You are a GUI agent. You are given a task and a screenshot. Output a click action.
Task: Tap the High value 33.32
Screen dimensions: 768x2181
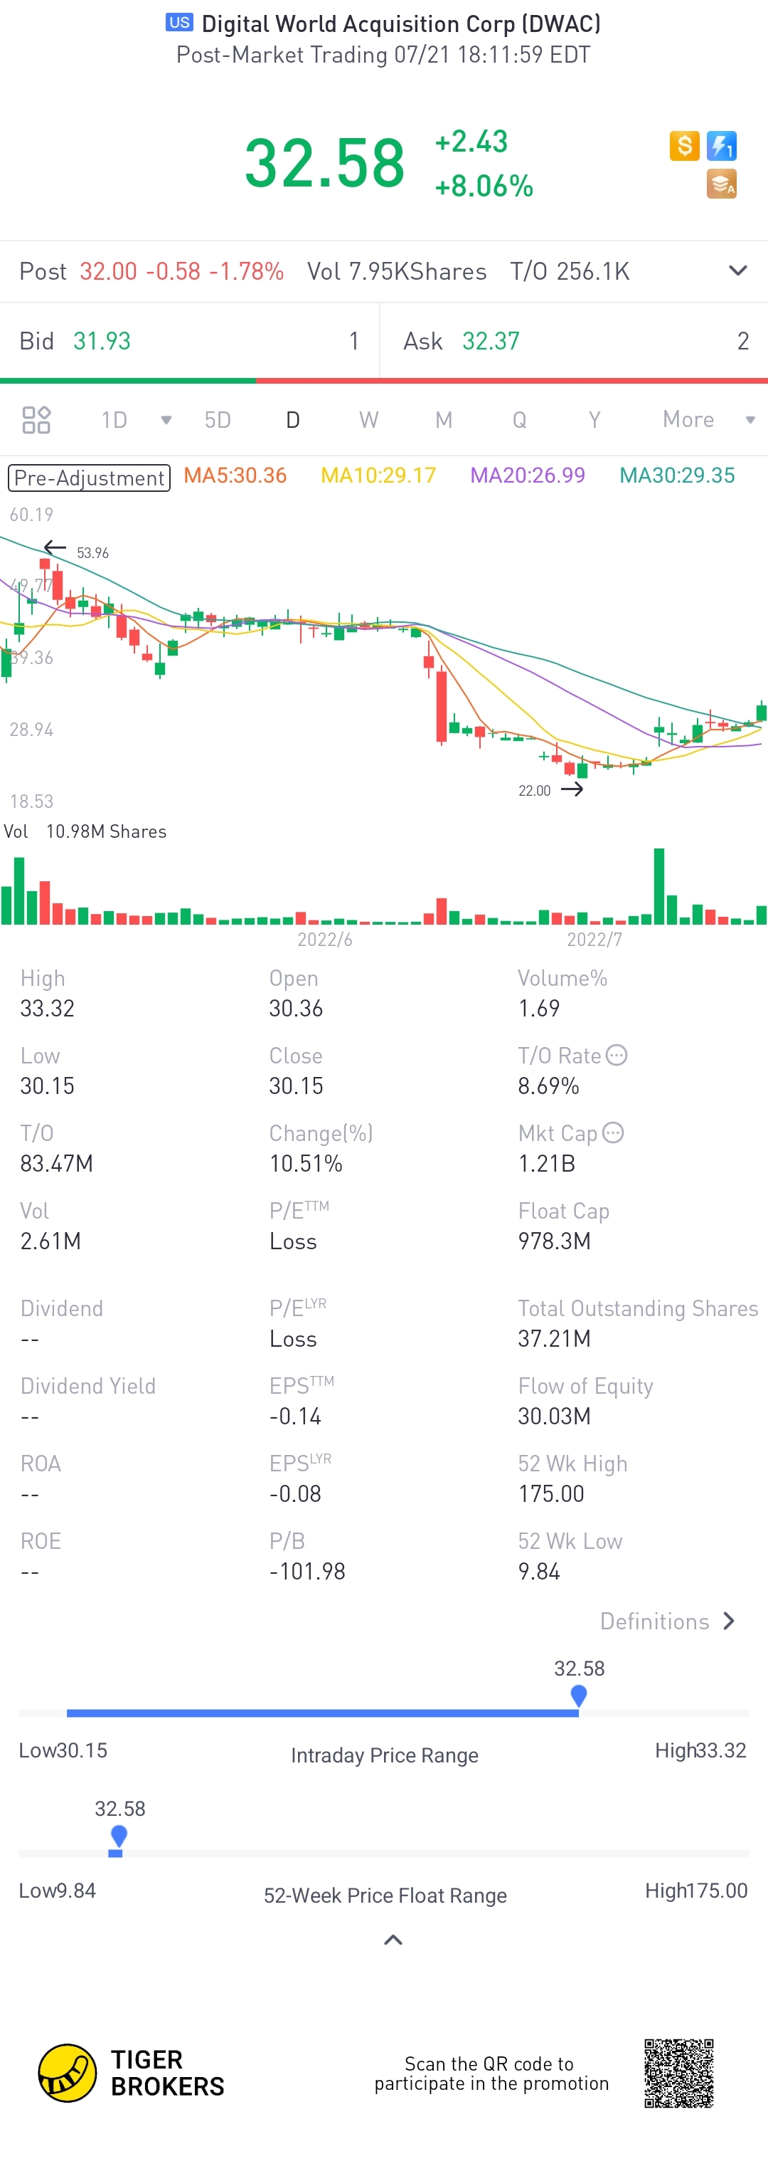pos(48,1009)
